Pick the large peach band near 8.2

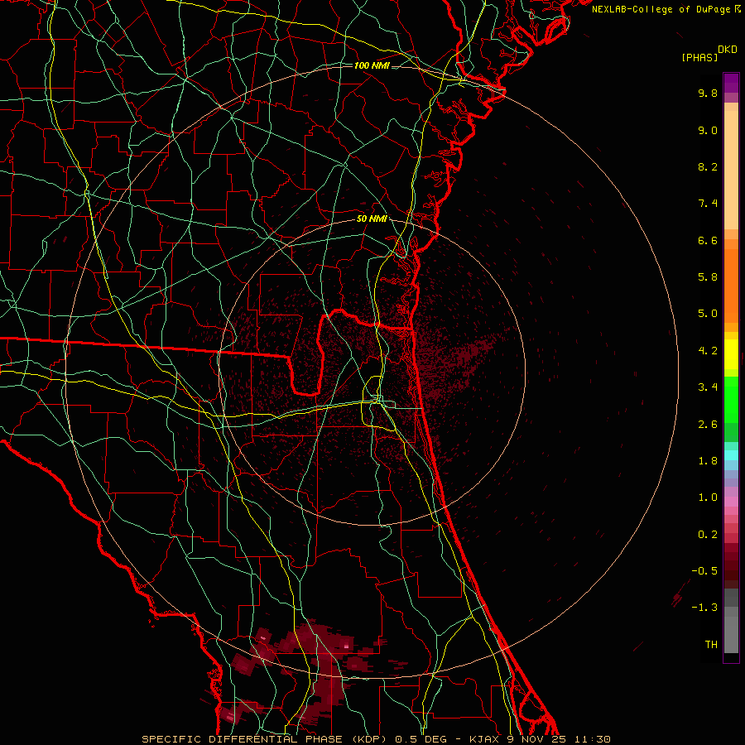click(x=731, y=170)
